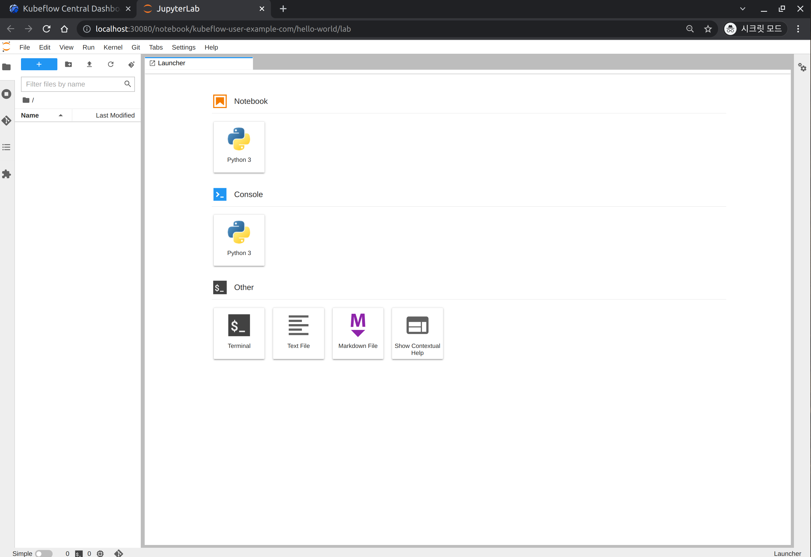Click the Launcher label in status bar
Screen dimensions: 811x557
[x=787, y=554]
